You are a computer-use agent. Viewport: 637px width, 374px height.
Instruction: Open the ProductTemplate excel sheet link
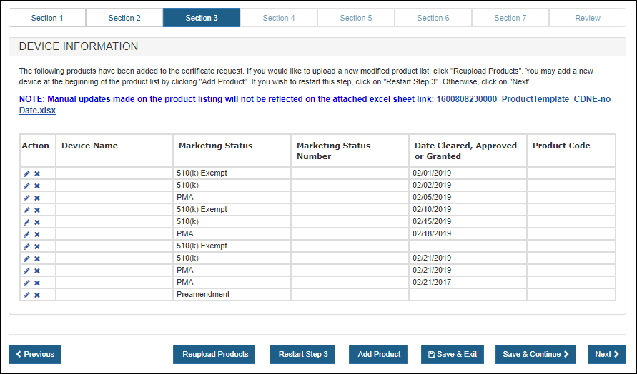coord(523,99)
